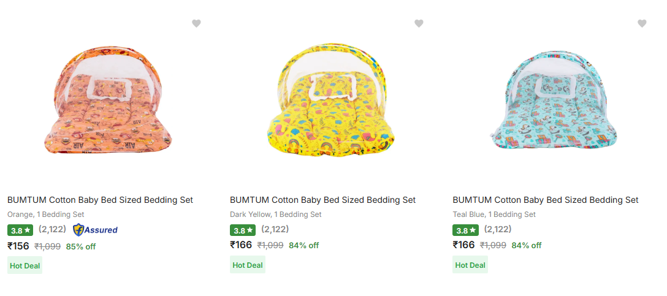Click the 3.8 rating badge on teal set

[x=465, y=230]
